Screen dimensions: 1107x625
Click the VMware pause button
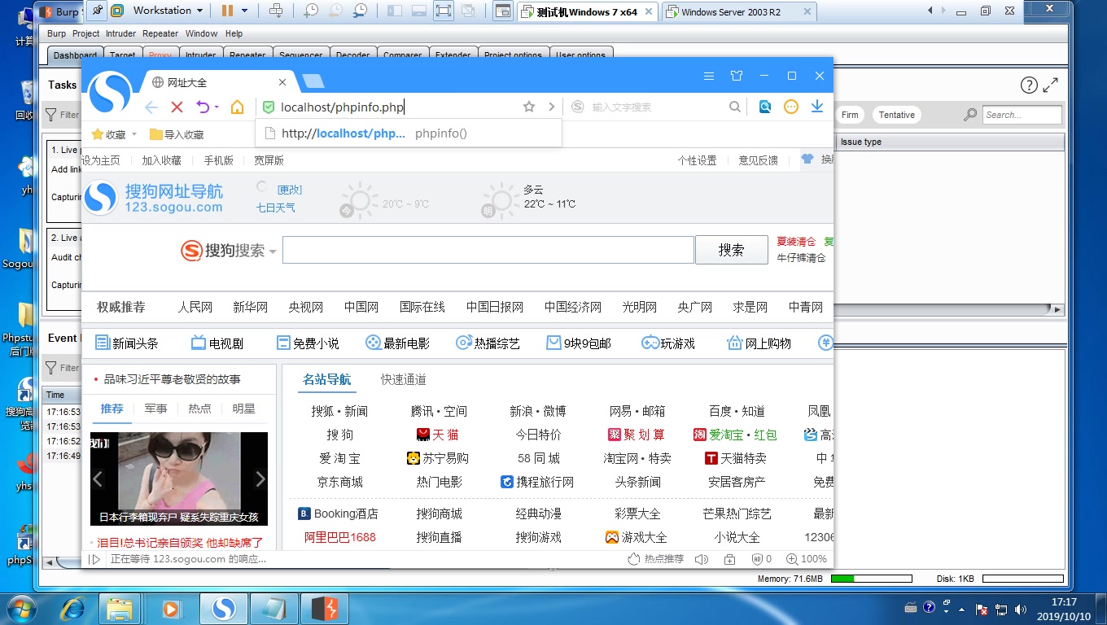(227, 11)
